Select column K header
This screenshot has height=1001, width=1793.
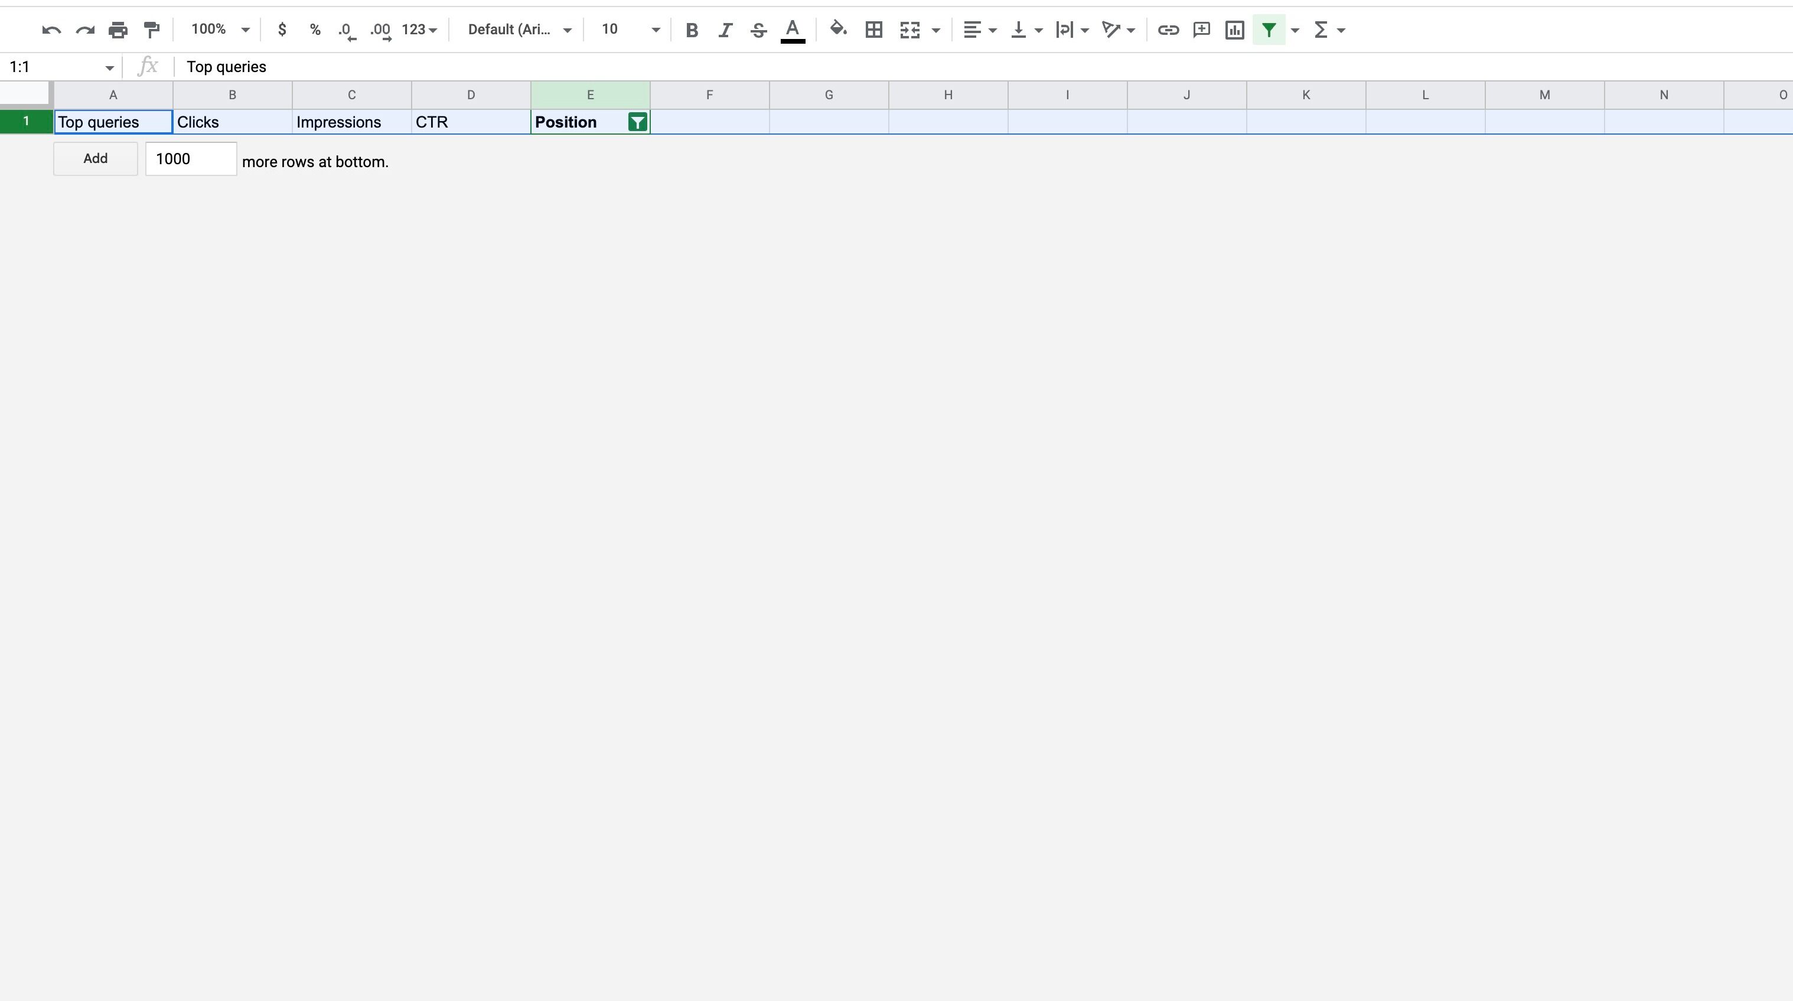(1306, 94)
